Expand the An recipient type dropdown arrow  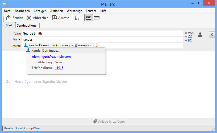point(19,39)
